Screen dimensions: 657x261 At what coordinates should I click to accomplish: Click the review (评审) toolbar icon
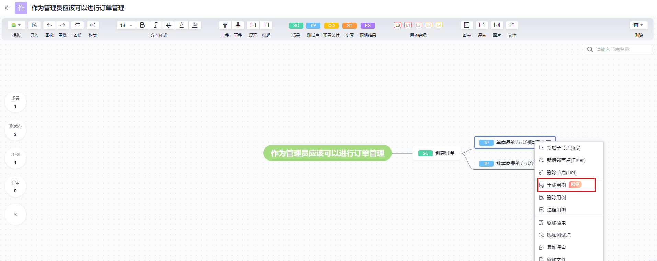pos(482,25)
